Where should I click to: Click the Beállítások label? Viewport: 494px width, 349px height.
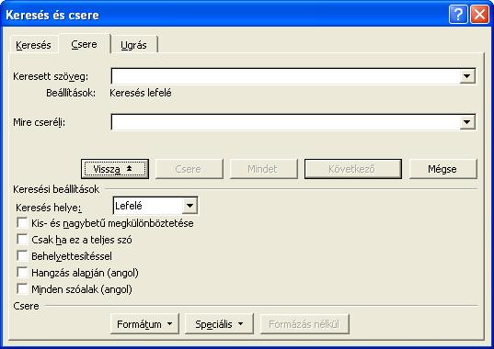[71, 93]
